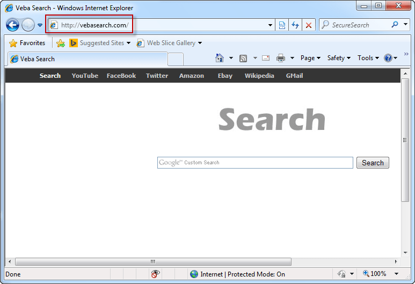This screenshot has height=284, width=415.
Task: Expand the security lock dropdown arrow in status bar
Action: click(352, 274)
